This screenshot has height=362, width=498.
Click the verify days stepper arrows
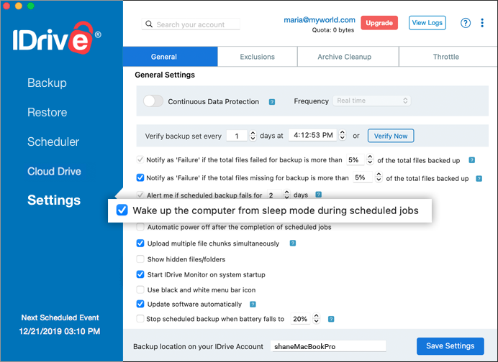pos(253,136)
